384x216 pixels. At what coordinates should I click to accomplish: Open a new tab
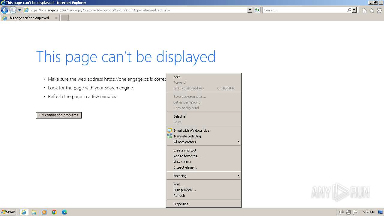[64, 18]
